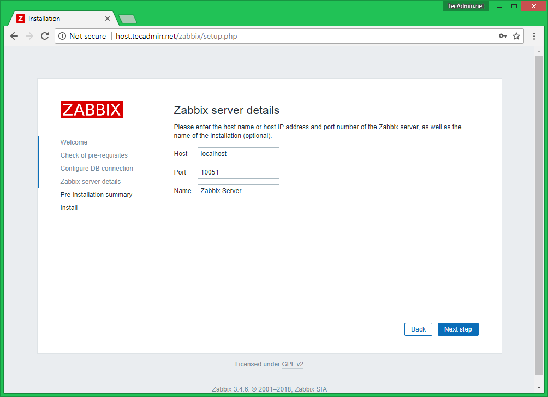
Task: Select the Installation browser tab
Action: [60, 19]
